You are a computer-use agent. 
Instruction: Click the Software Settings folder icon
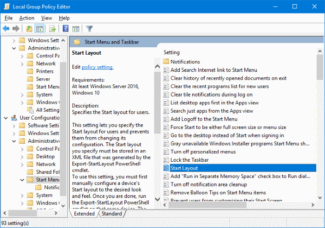[22, 126]
